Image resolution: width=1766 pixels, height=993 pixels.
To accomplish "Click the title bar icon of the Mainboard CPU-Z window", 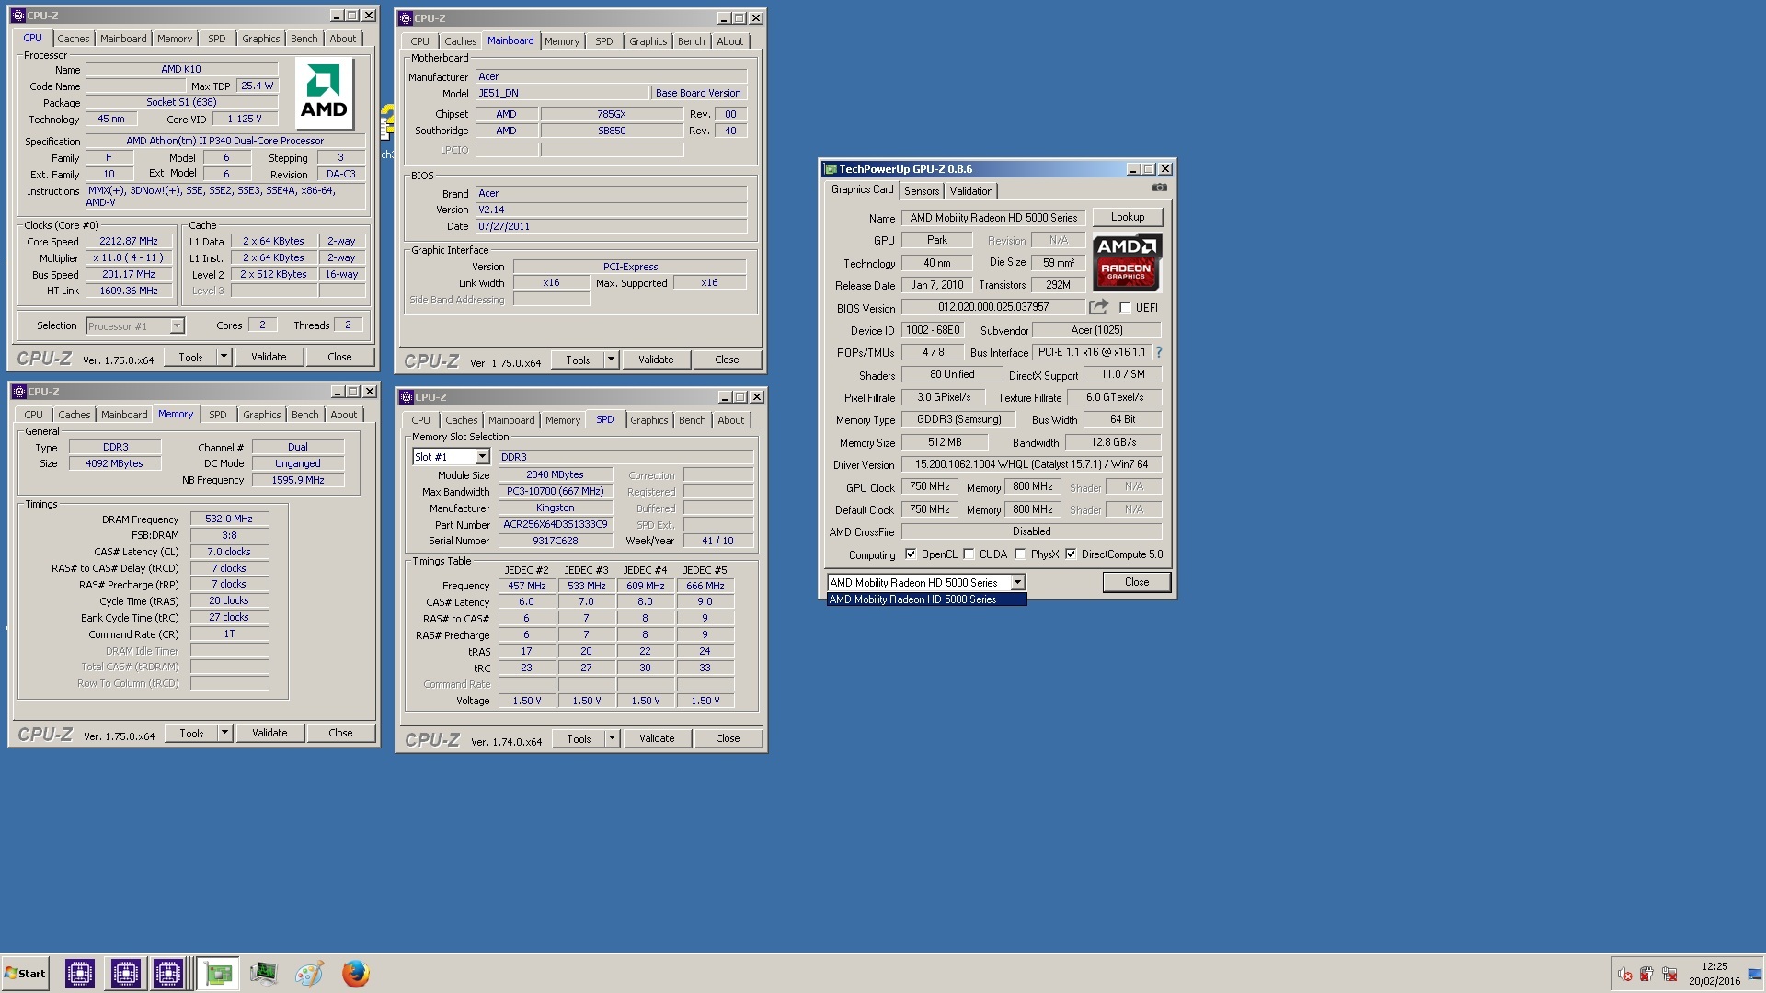I will [x=406, y=18].
